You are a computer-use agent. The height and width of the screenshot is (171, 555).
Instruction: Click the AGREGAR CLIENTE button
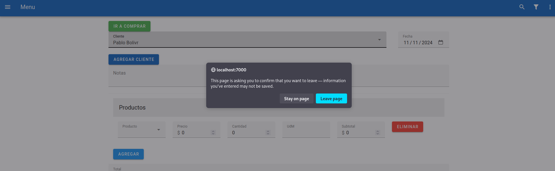[134, 59]
